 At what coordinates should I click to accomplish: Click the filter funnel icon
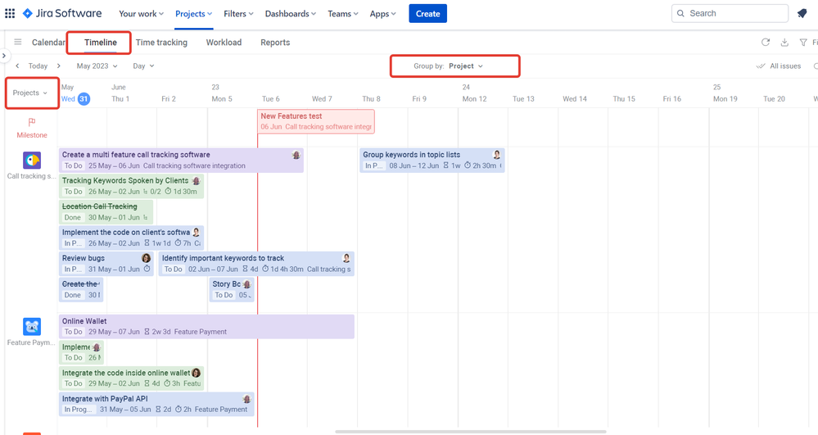click(803, 43)
